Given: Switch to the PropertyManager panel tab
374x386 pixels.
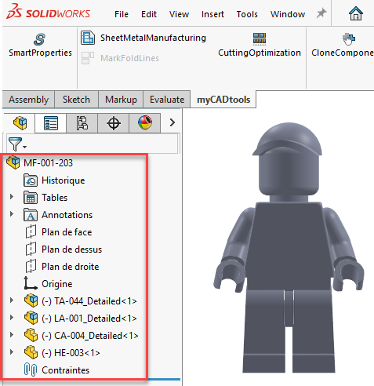Looking at the screenshot, I should coord(51,122).
